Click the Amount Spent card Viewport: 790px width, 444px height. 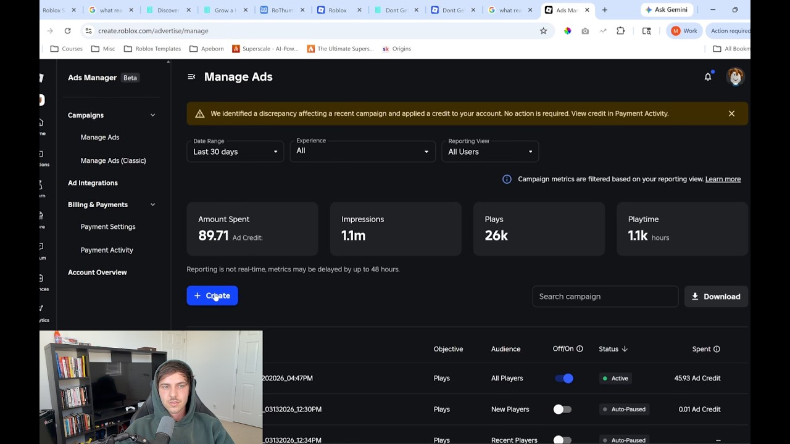coord(252,229)
